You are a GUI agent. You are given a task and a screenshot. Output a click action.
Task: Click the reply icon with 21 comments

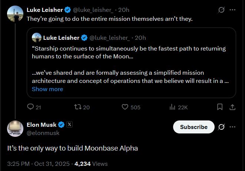(30, 107)
